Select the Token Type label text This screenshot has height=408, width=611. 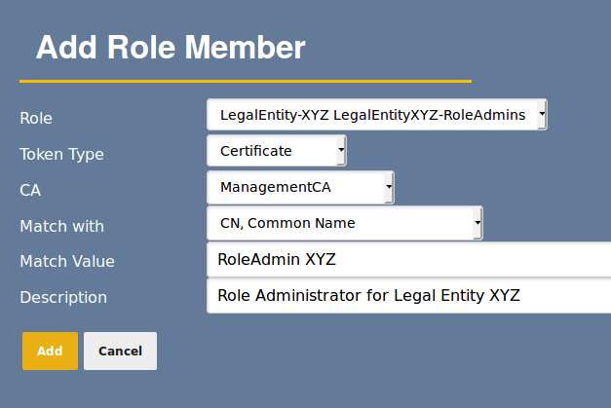tap(61, 154)
